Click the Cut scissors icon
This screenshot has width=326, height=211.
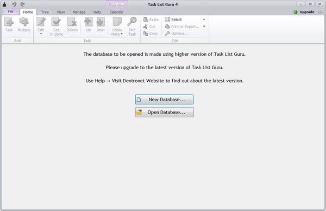coord(146,27)
